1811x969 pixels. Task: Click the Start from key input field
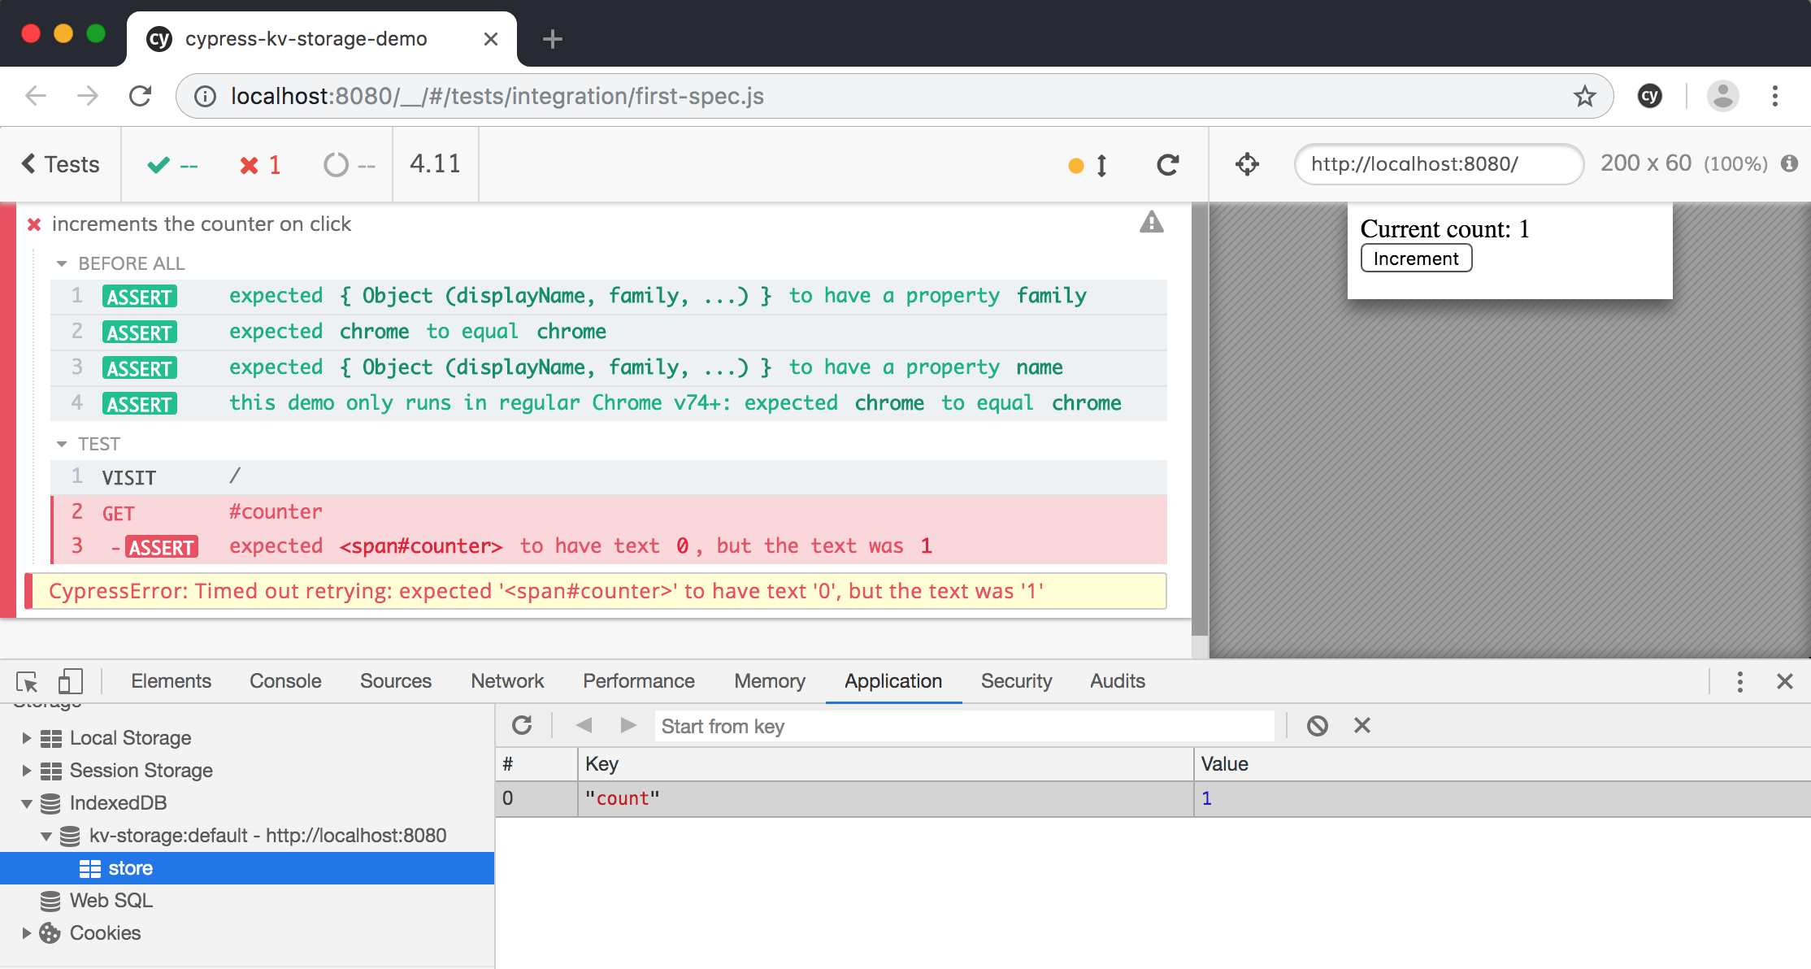pyautogui.click(x=963, y=726)
